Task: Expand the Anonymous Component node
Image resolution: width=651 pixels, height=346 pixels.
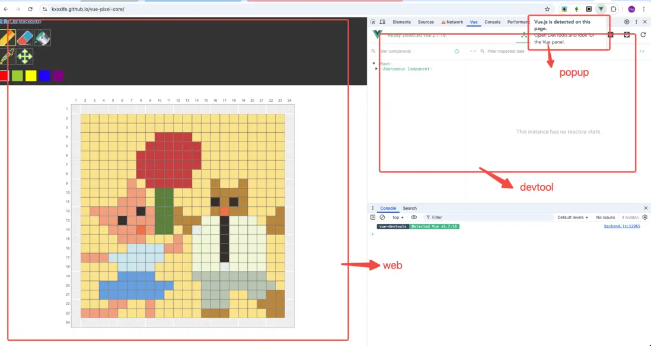Action: (376, 69)
